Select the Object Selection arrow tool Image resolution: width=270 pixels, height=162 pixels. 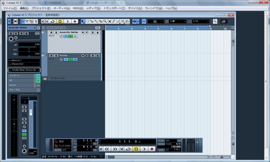click(x=83, y=21)
